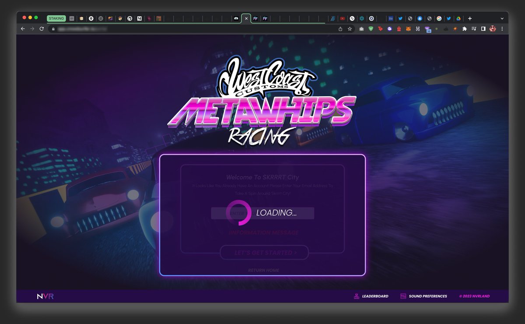Open the command-symbol extension icon
Image resolution: width=525 pixels, height=324 pixels.
point(418,28)
